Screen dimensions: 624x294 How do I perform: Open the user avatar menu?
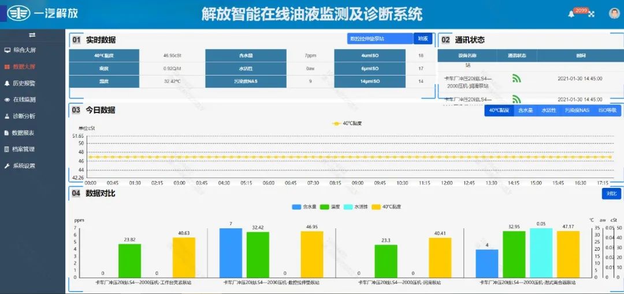coord(614,13)
